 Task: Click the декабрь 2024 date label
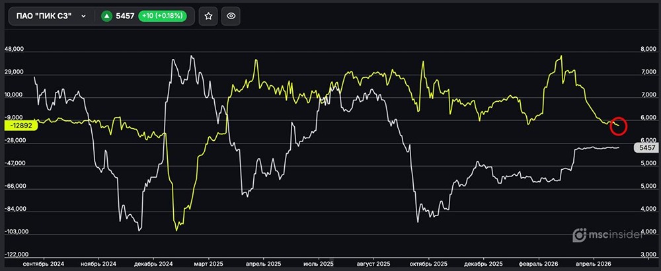click(x=153, y=264)
